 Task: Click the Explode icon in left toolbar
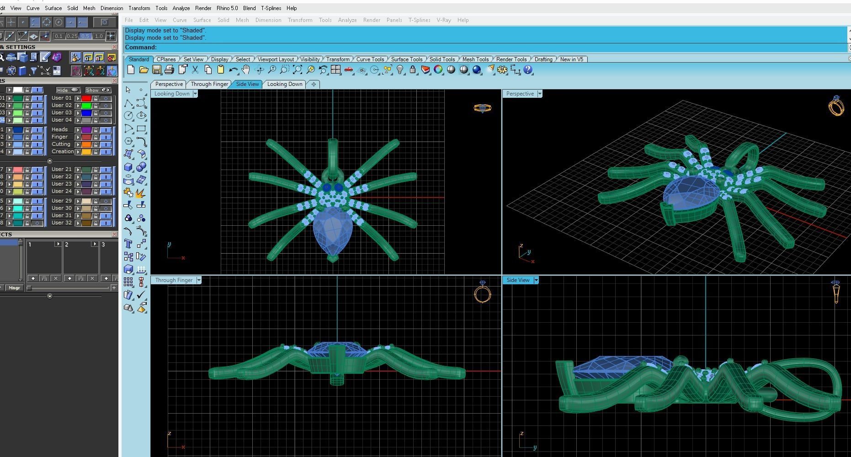141,192
